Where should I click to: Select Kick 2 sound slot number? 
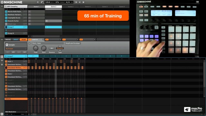pyautogui.click(x=6, y=74)
